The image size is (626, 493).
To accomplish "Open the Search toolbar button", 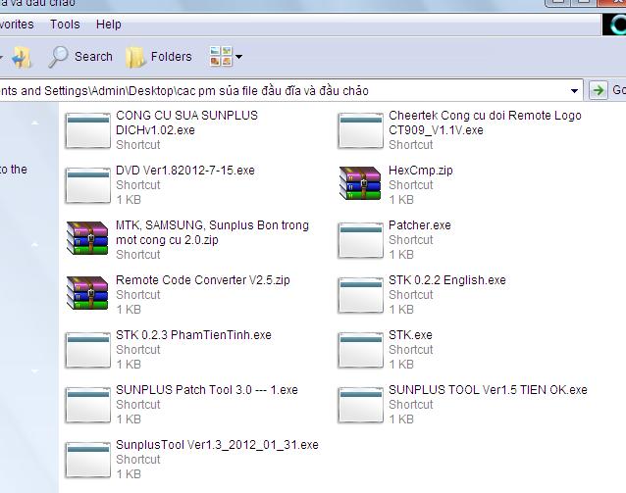I will pyautogui.click(x=80, y=57).
